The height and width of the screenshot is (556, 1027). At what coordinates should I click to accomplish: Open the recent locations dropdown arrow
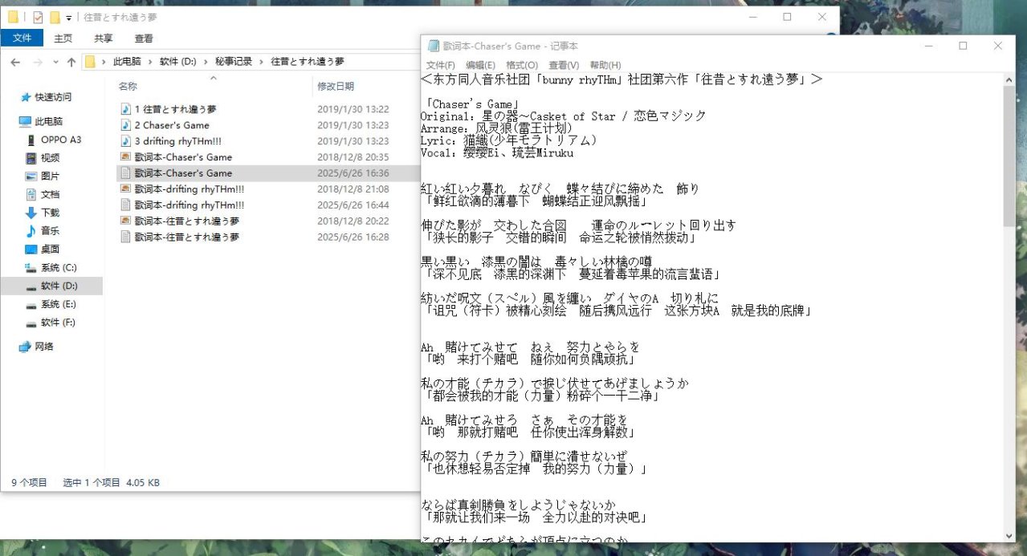click(55, 62)
